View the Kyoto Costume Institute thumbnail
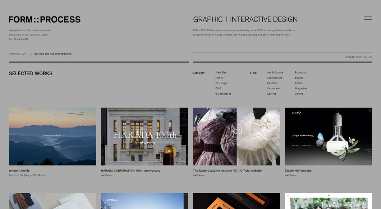 point(237,136)
